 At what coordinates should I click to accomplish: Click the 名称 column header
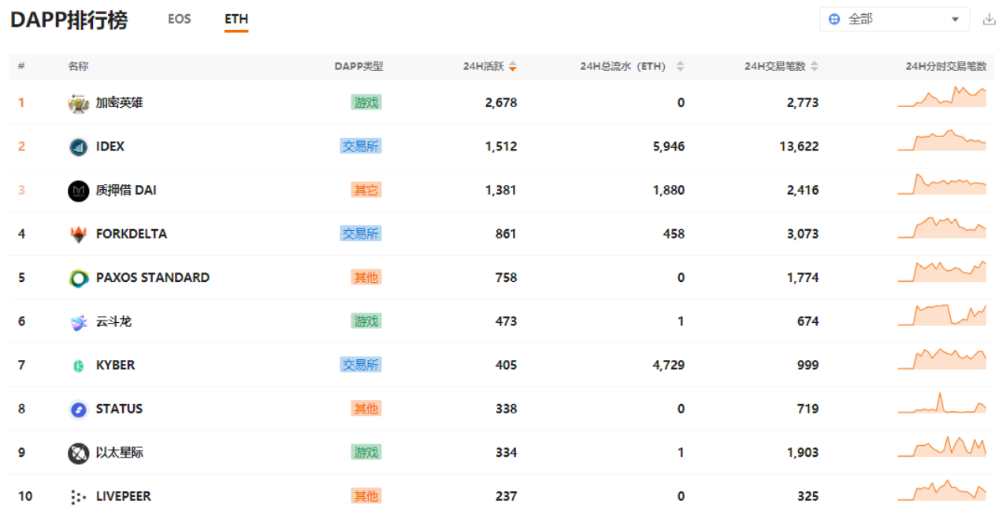78,67
